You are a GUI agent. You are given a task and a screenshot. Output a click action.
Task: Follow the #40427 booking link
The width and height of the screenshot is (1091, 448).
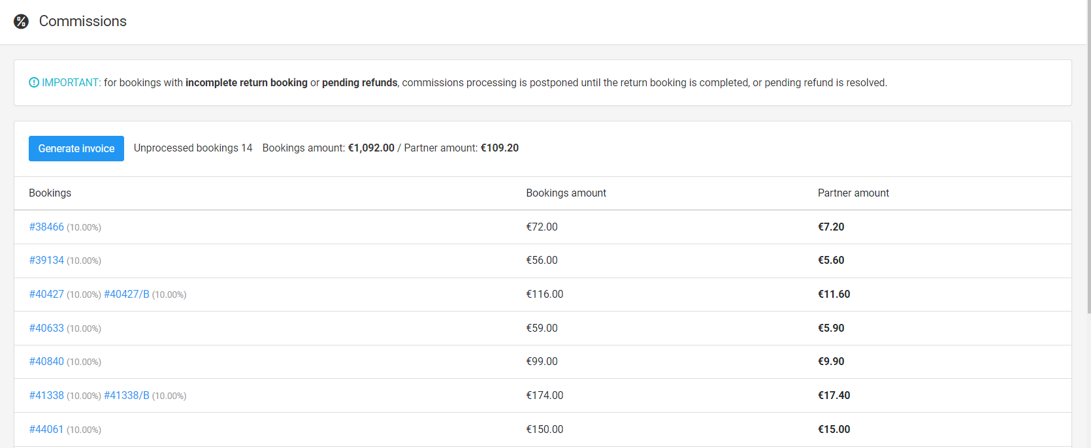click(46, 294)
